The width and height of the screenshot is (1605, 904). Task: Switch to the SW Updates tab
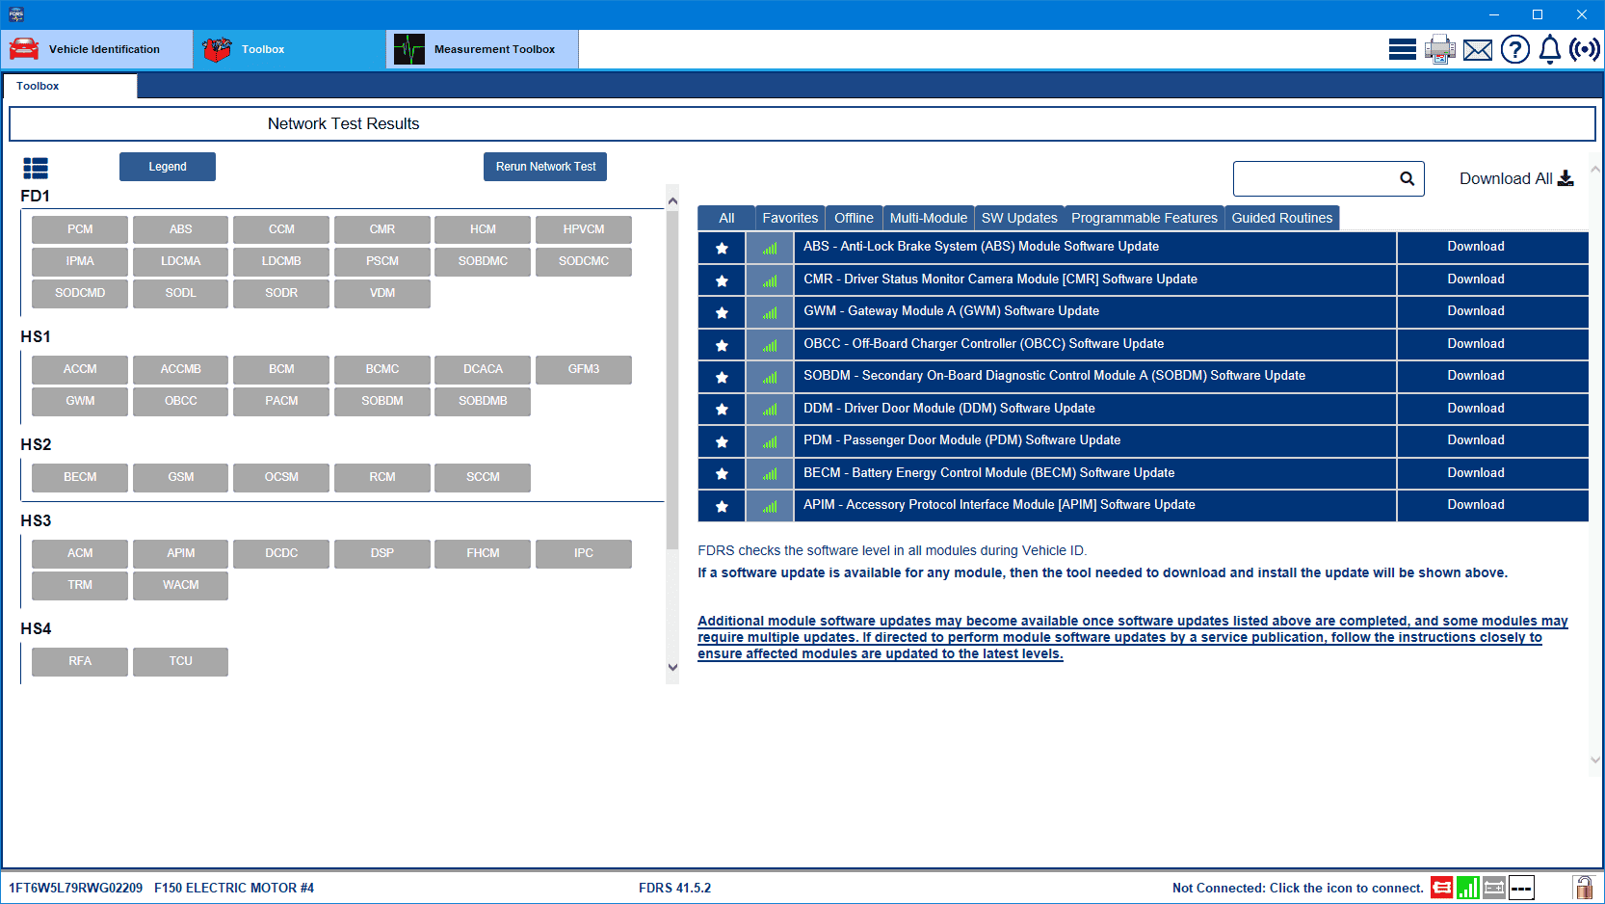click(1018, 218)
